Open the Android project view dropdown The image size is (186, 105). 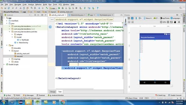[17, 15]
